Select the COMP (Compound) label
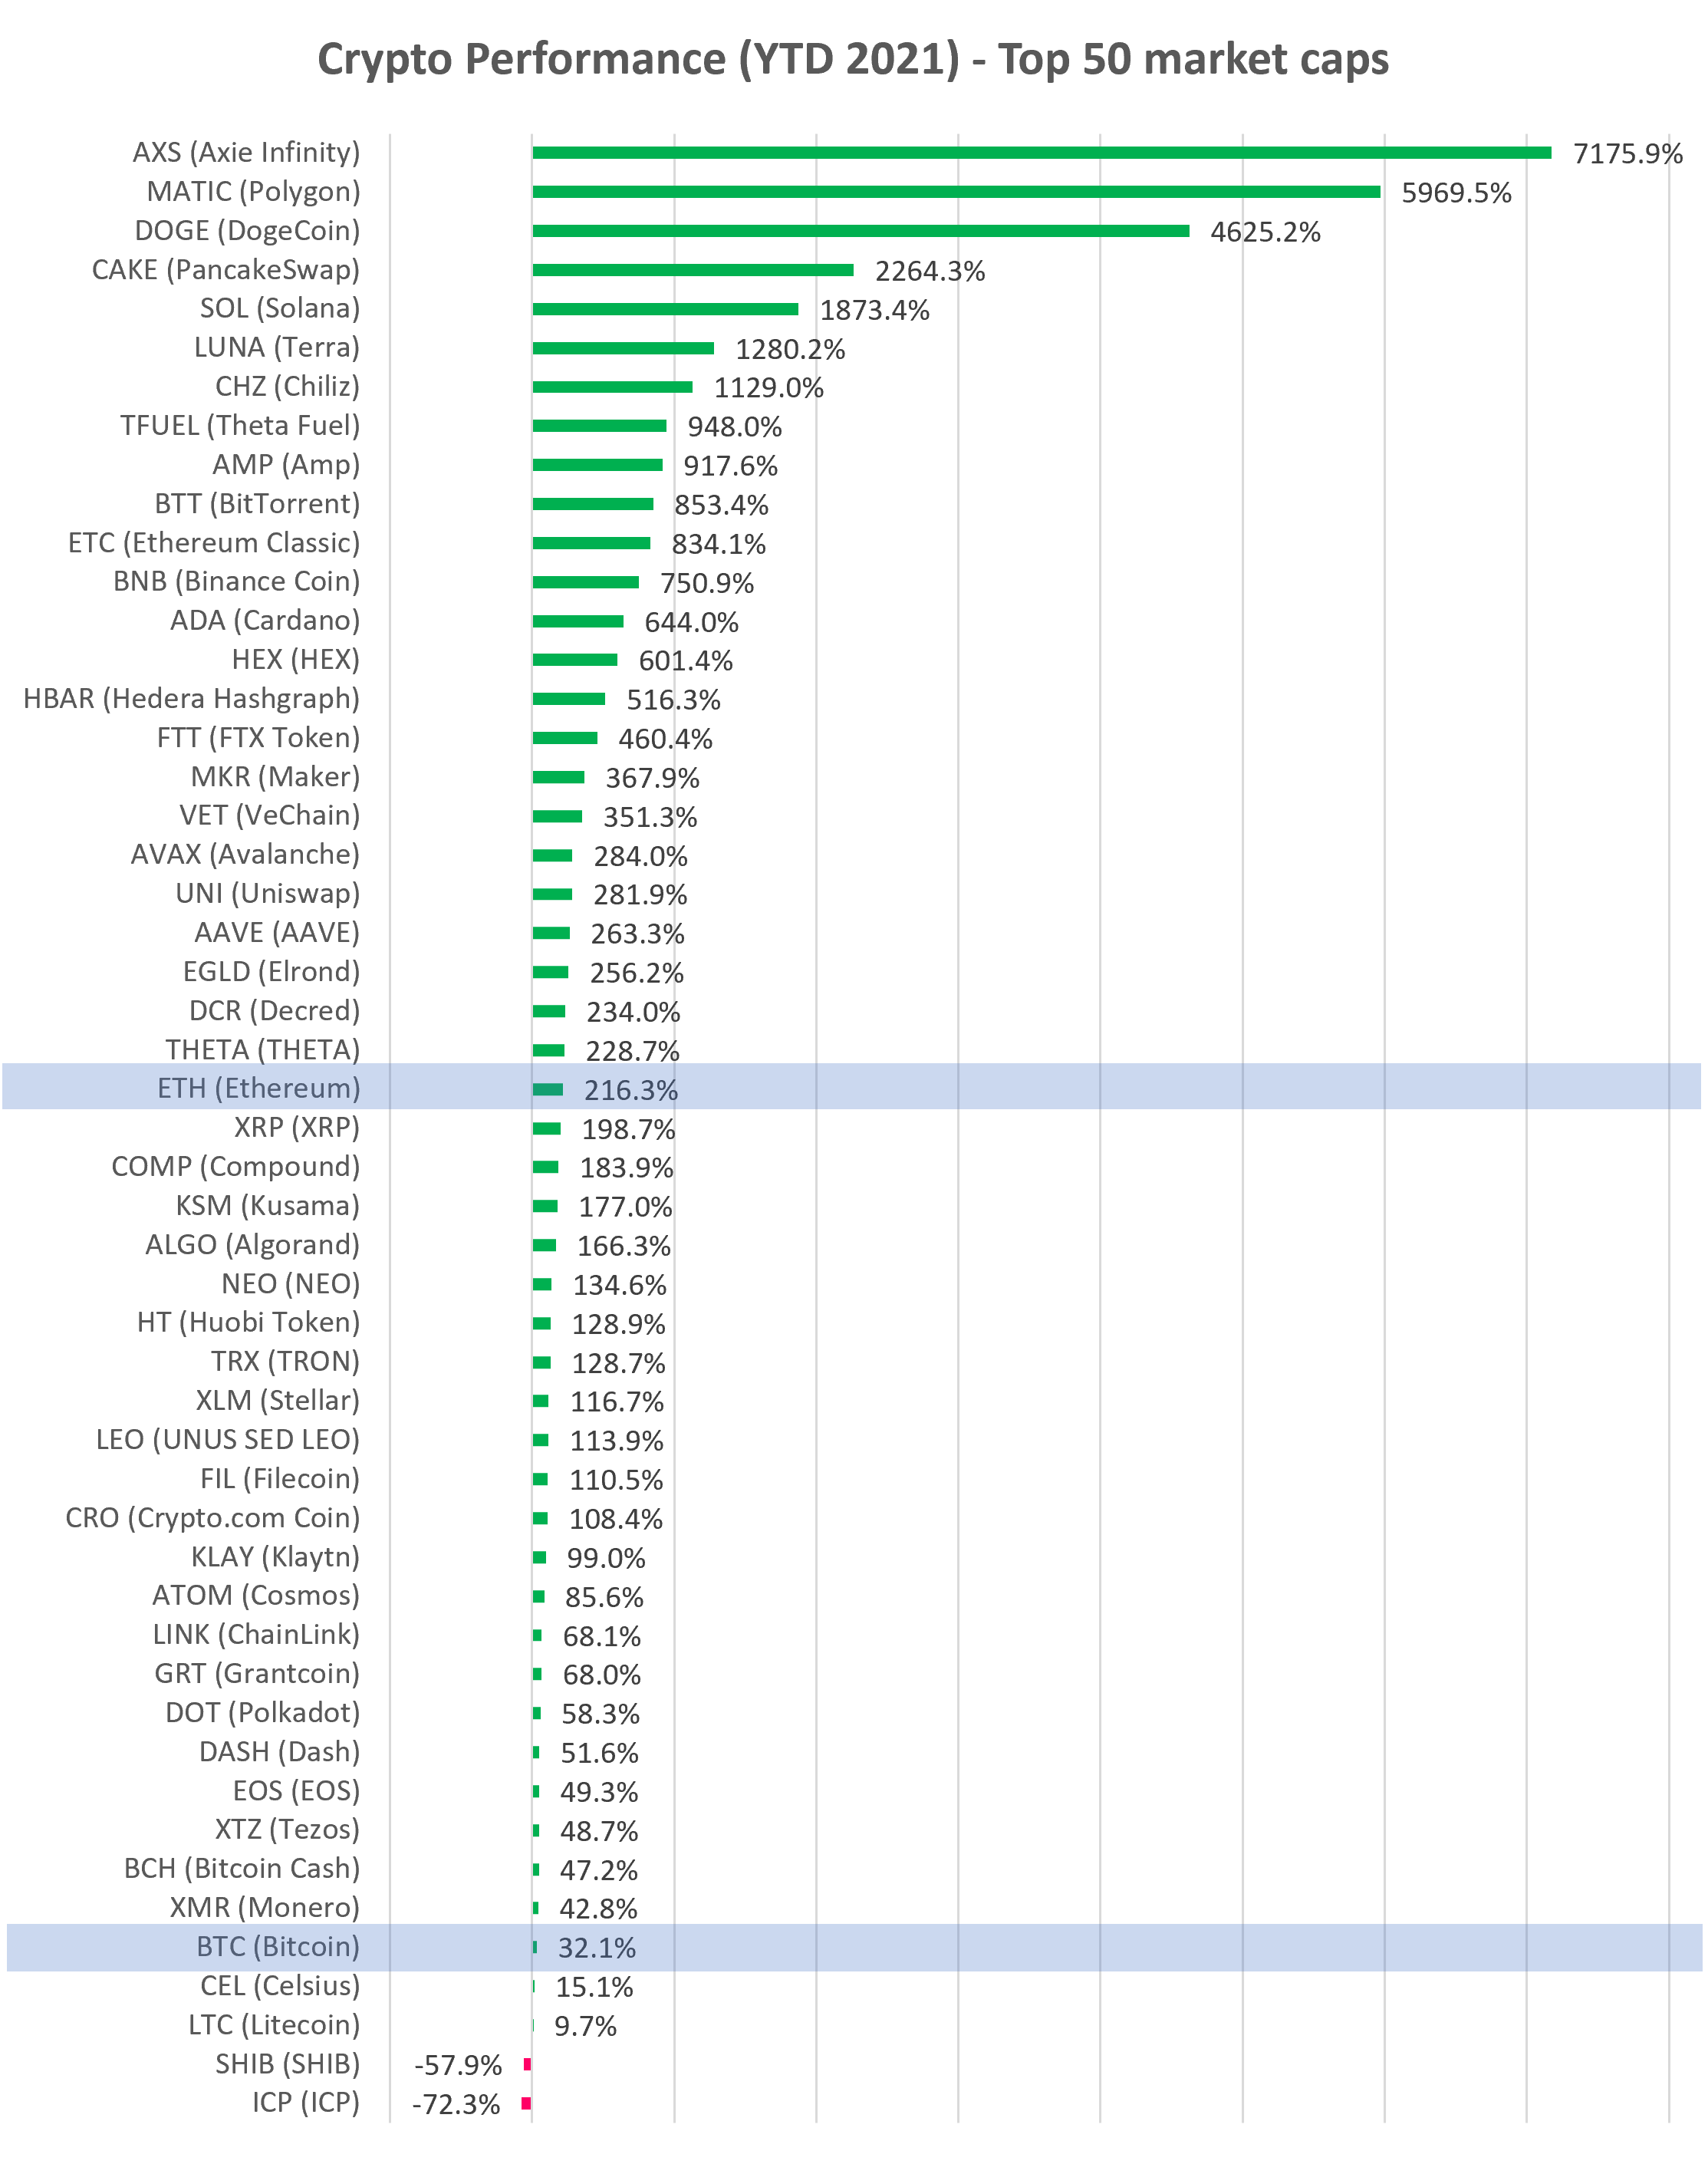The width and height of the screenshot is (1708, 2164). 236,1166
